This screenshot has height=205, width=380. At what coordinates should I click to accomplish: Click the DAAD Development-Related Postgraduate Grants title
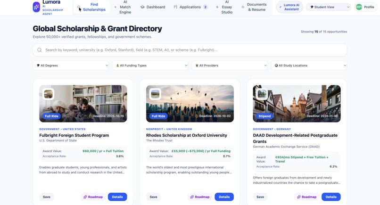point(295,139)
